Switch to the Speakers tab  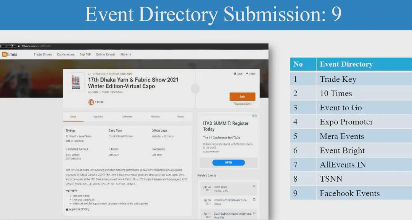point(98,116)
